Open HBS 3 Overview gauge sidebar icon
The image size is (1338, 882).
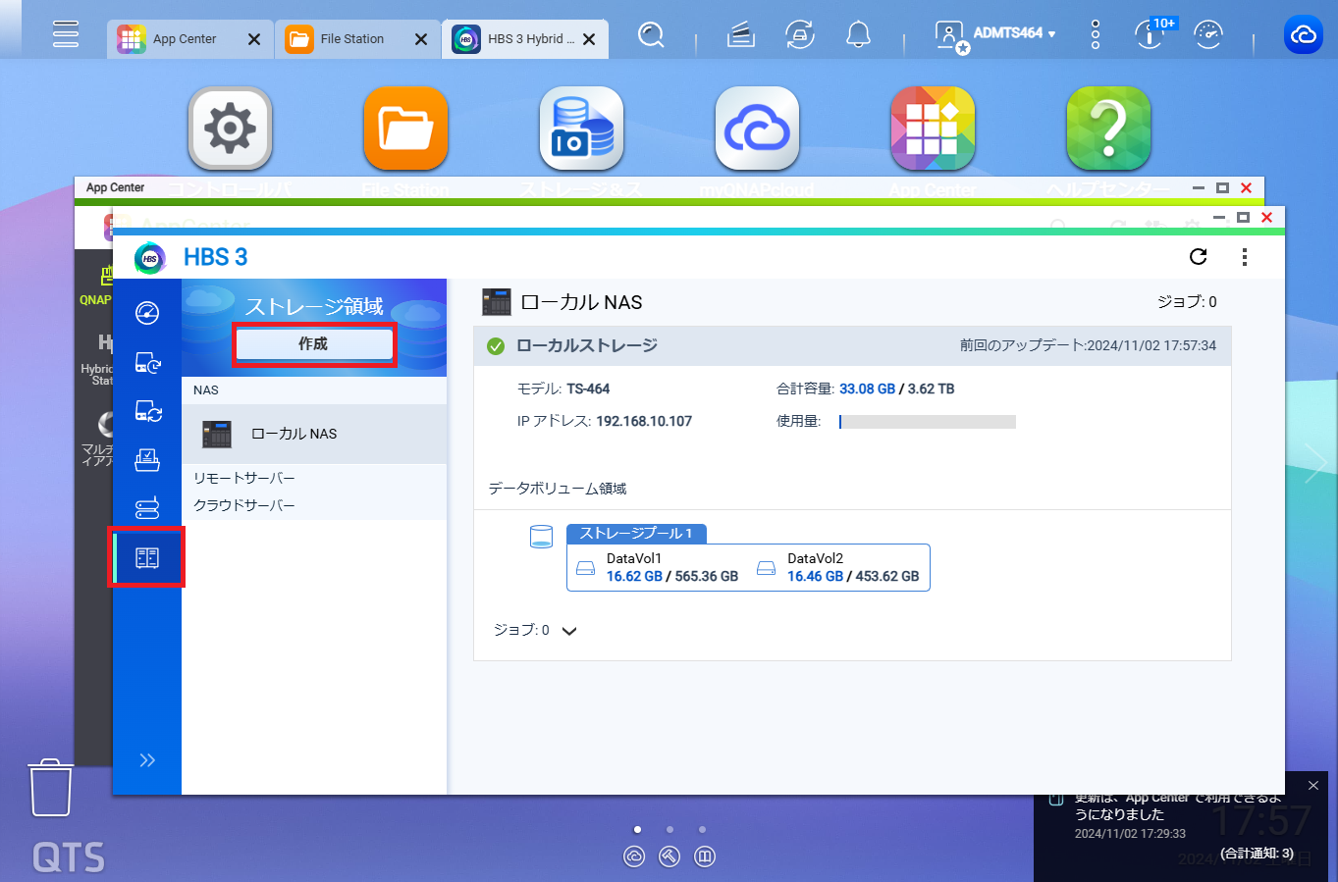pyautogui.click(x=147, y=313)
